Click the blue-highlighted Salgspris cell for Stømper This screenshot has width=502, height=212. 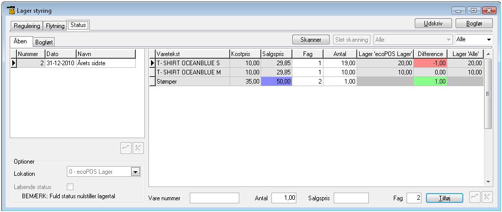(x=275, y=82)
